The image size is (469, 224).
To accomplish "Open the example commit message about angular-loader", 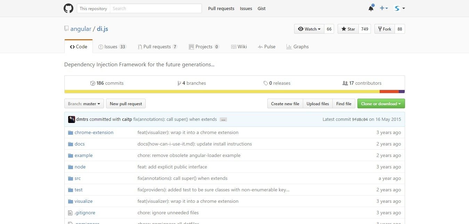I will (x=189, y=156).
